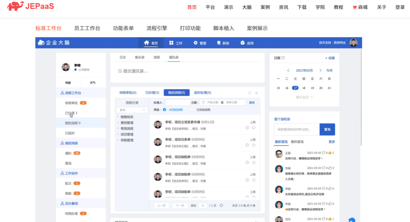Screen dimensions: 410x222
Task: Open the 已办理(3) tab
Action: 152,93
